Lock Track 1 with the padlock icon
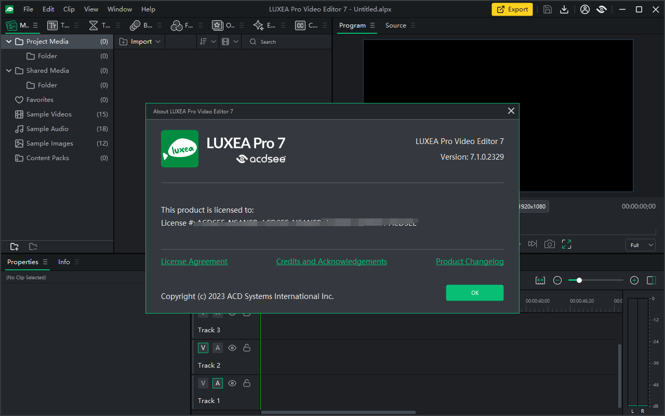 [247, 383]
